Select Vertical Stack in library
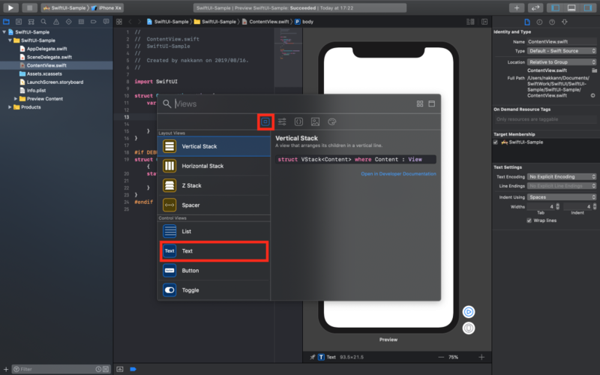600x375 pixels. click(x=214, y=146)
